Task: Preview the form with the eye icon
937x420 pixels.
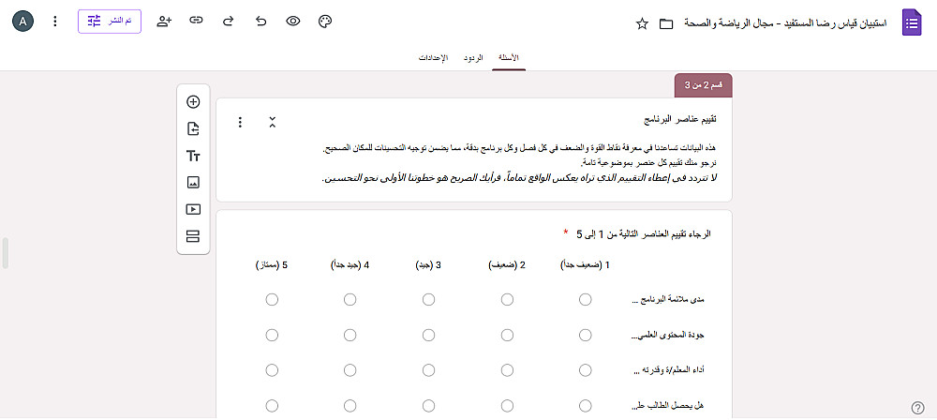Action: [293, 21]
